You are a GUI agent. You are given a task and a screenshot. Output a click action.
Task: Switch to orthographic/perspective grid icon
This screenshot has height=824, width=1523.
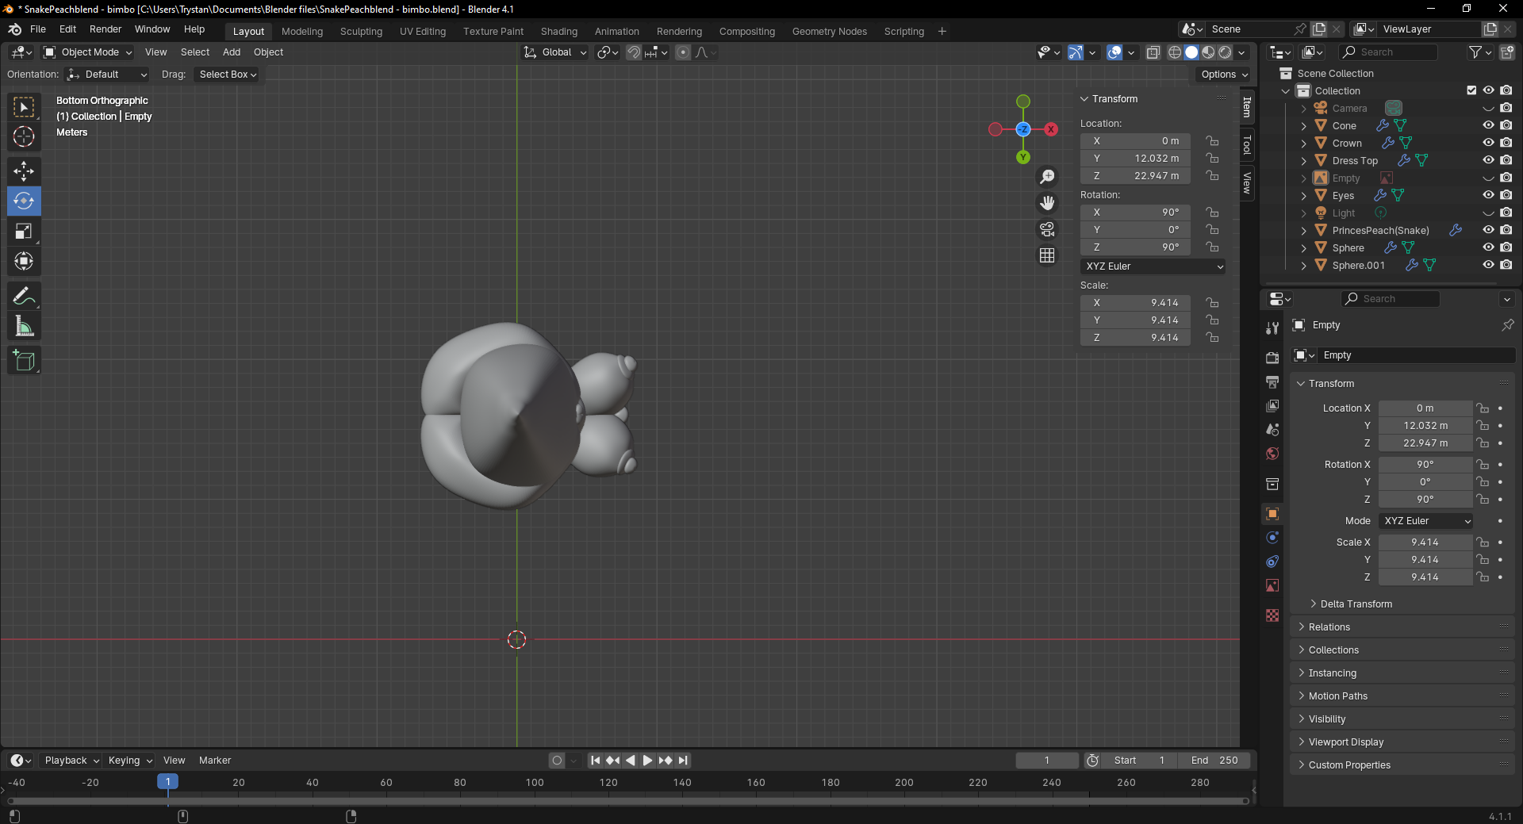pyautogui.click(x=1047, y=255)
